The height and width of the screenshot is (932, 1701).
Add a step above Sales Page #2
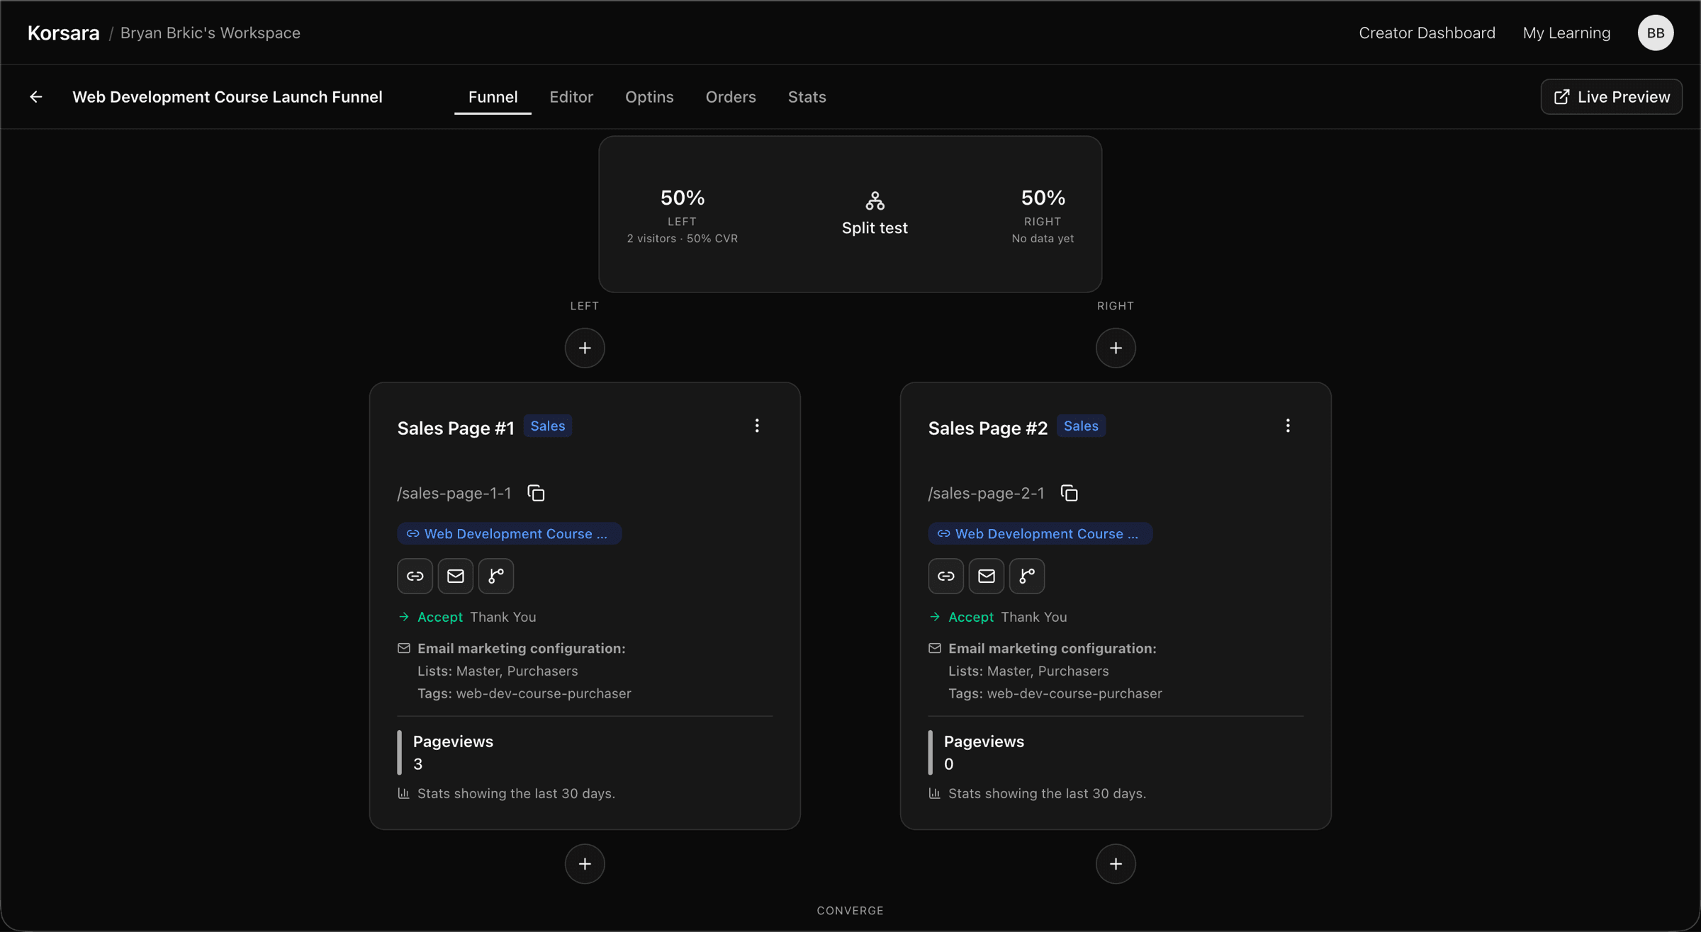[1116, 348]
